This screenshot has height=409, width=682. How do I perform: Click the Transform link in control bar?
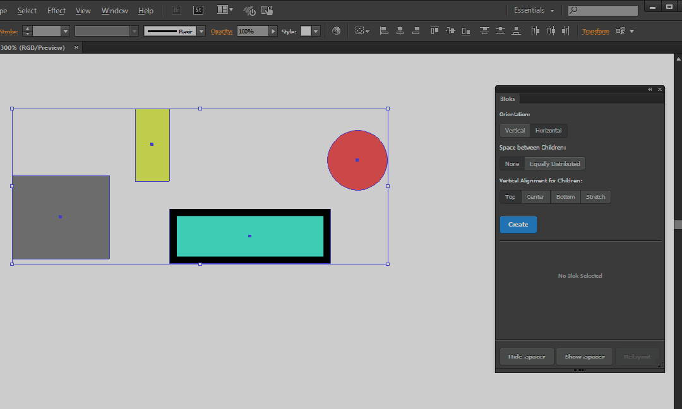[x=595, y=31]
